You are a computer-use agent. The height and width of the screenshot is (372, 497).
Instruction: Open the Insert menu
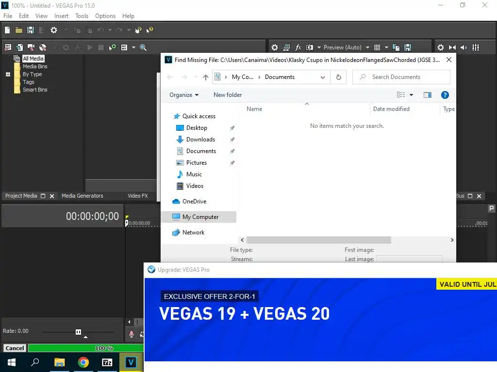pos(61,16)
